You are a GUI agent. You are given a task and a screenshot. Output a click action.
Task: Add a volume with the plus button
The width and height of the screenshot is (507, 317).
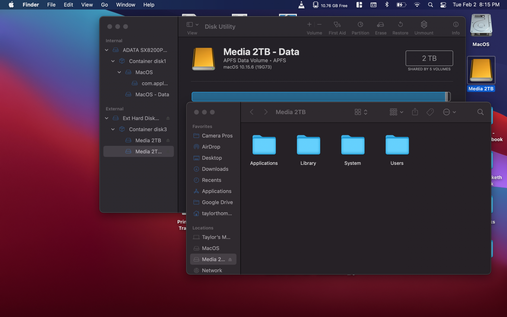click(x=309, y=24)
